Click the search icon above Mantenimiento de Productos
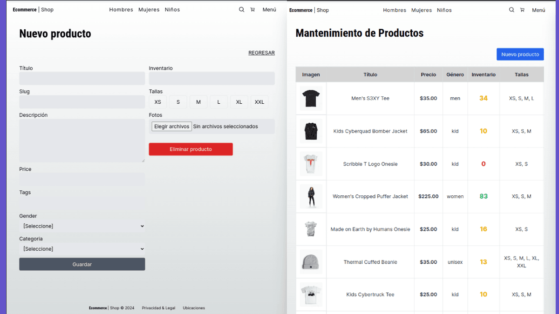Screen dimensions: 559x314 click(x=511, y=10)
